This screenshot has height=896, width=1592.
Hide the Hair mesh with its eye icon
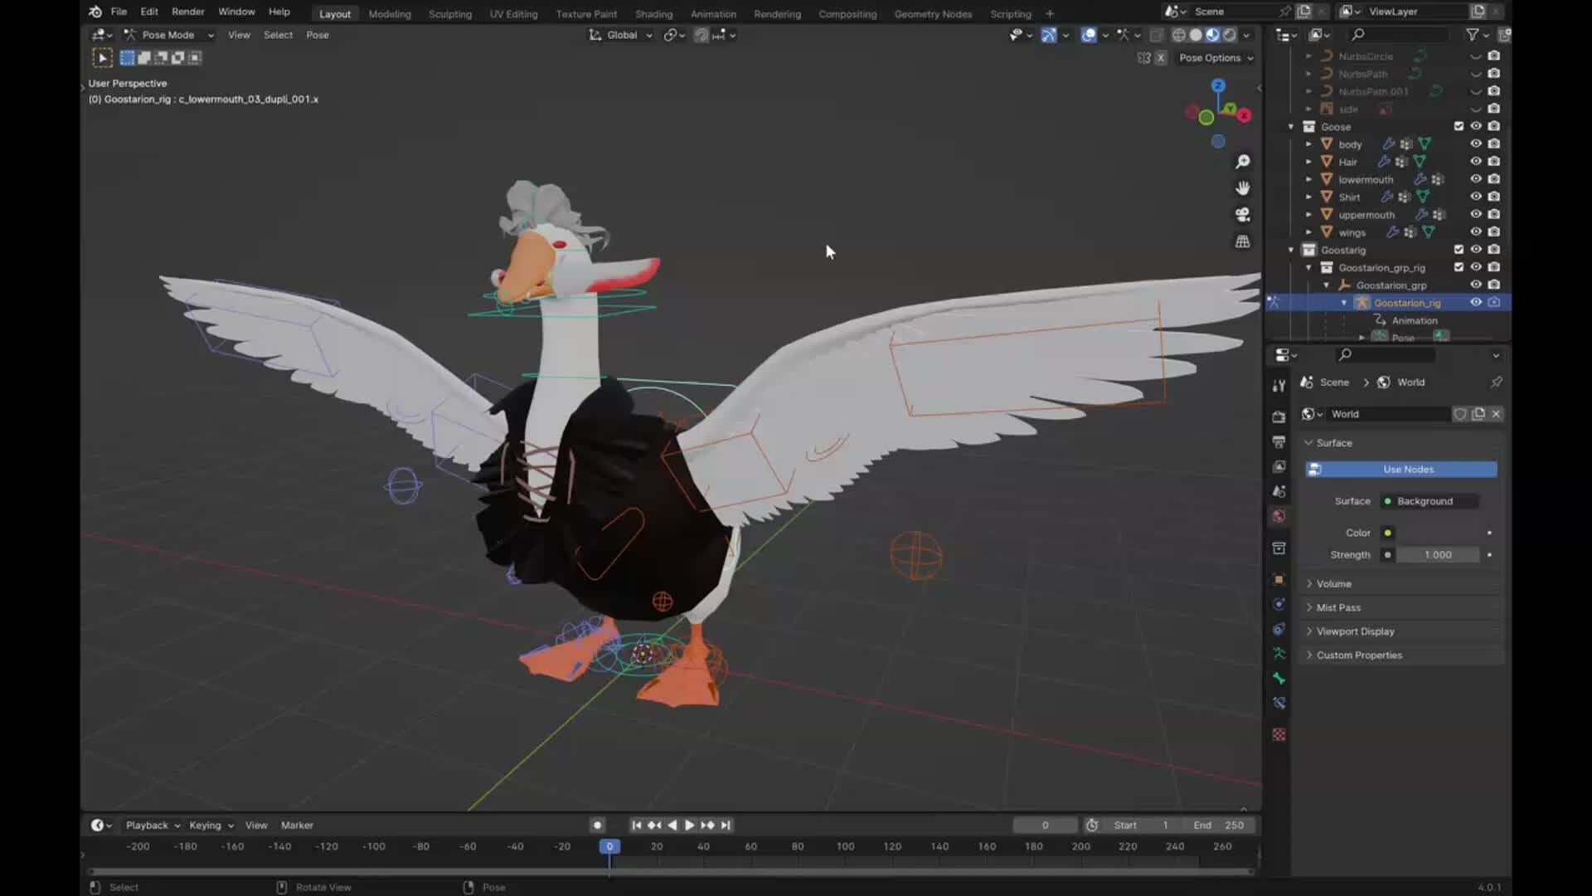1476,162
